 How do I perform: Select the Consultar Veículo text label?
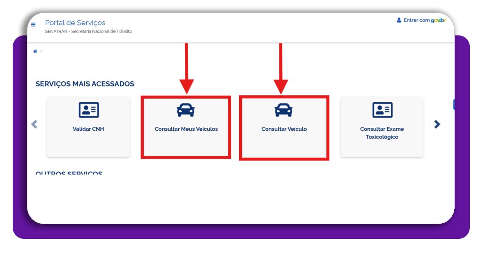pyautogui.click(x=284, y=129)
